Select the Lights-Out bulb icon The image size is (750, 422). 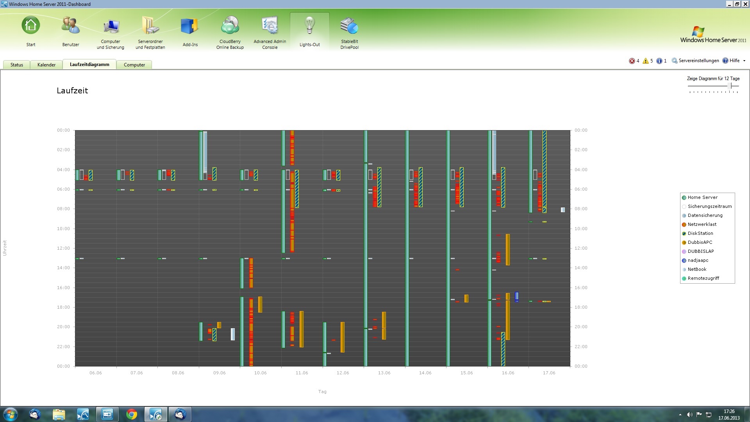(310, 26)
